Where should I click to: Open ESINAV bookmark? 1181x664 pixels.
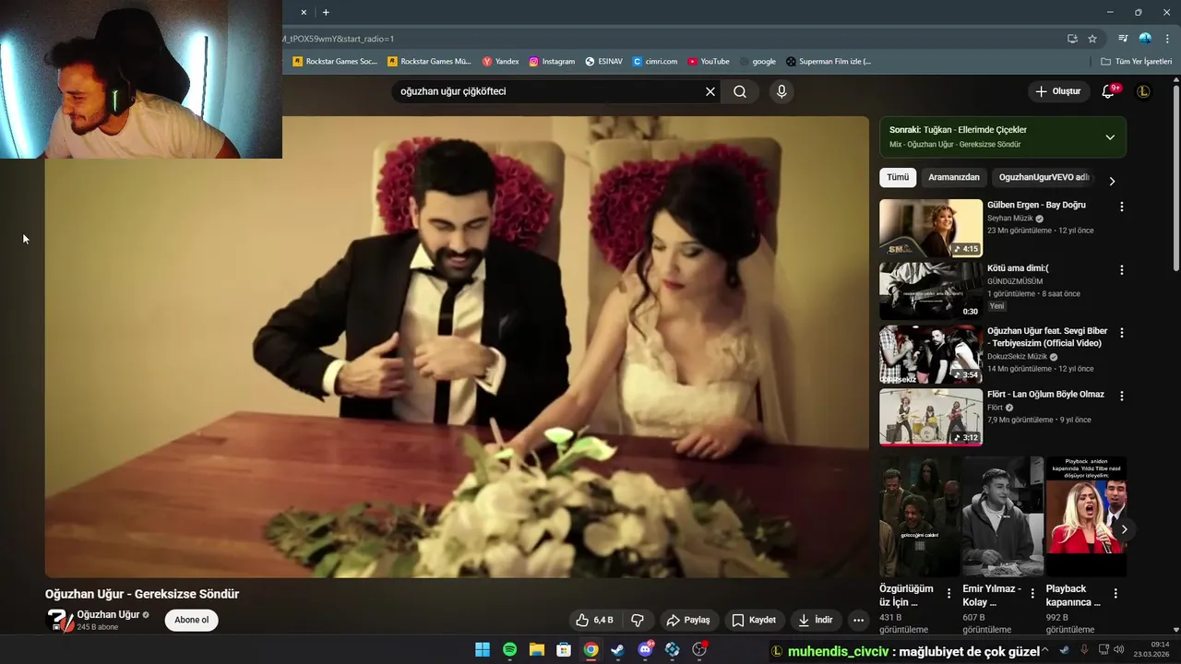(x=603, y=62)
